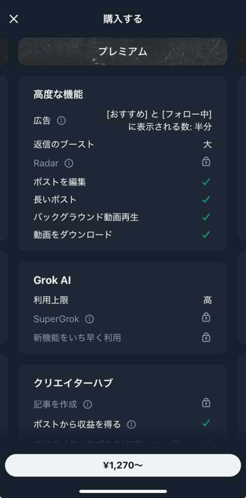Close the purchase screen with X
This screenshot has height=498, width=246.
(14, 19)
